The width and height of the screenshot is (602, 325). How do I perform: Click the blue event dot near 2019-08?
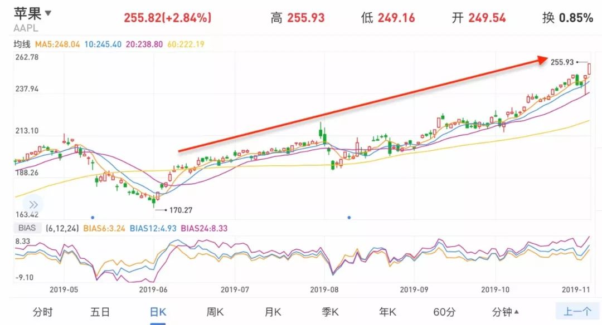pyautogui.click(x=349, y=217)
